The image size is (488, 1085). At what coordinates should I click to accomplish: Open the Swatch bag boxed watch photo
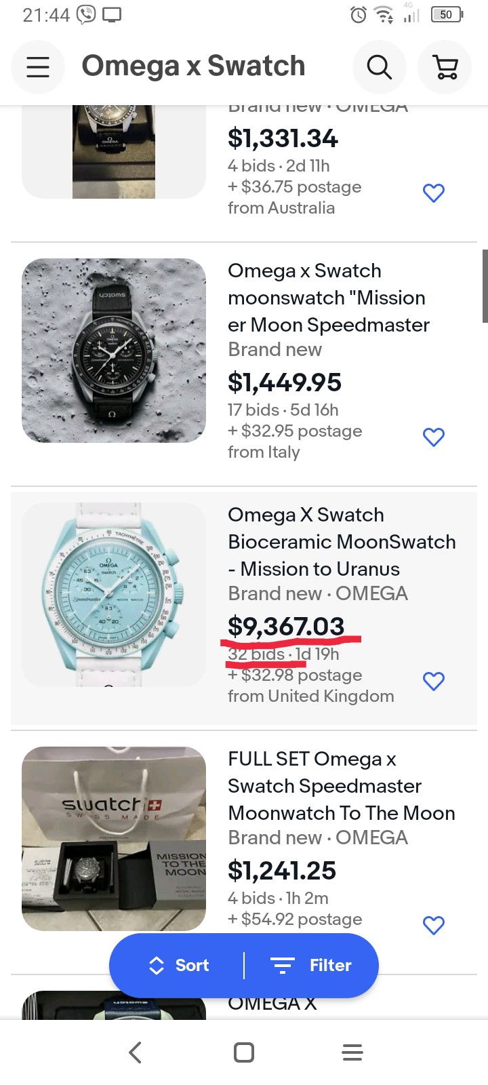coord(114,839)
